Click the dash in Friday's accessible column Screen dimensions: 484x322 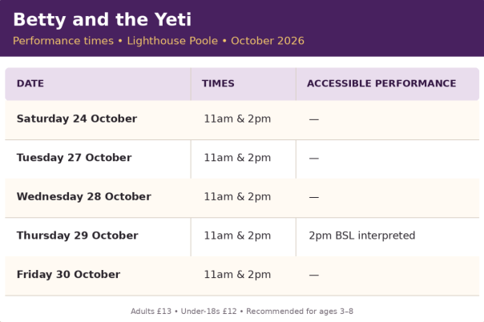coord(314,275)
